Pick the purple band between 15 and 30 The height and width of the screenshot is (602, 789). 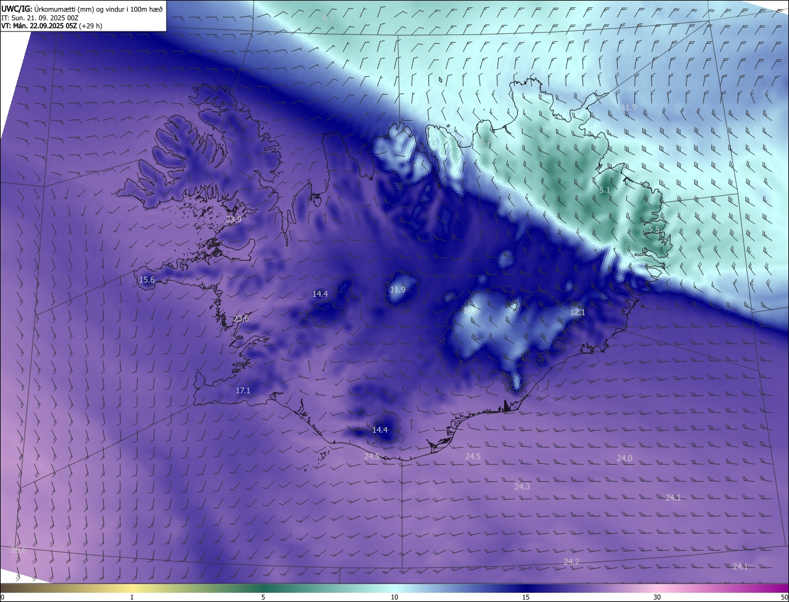592,588
